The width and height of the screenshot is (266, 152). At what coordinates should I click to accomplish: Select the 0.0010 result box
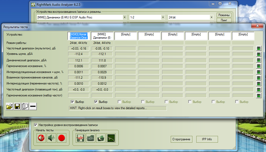[x=79, y=84]
